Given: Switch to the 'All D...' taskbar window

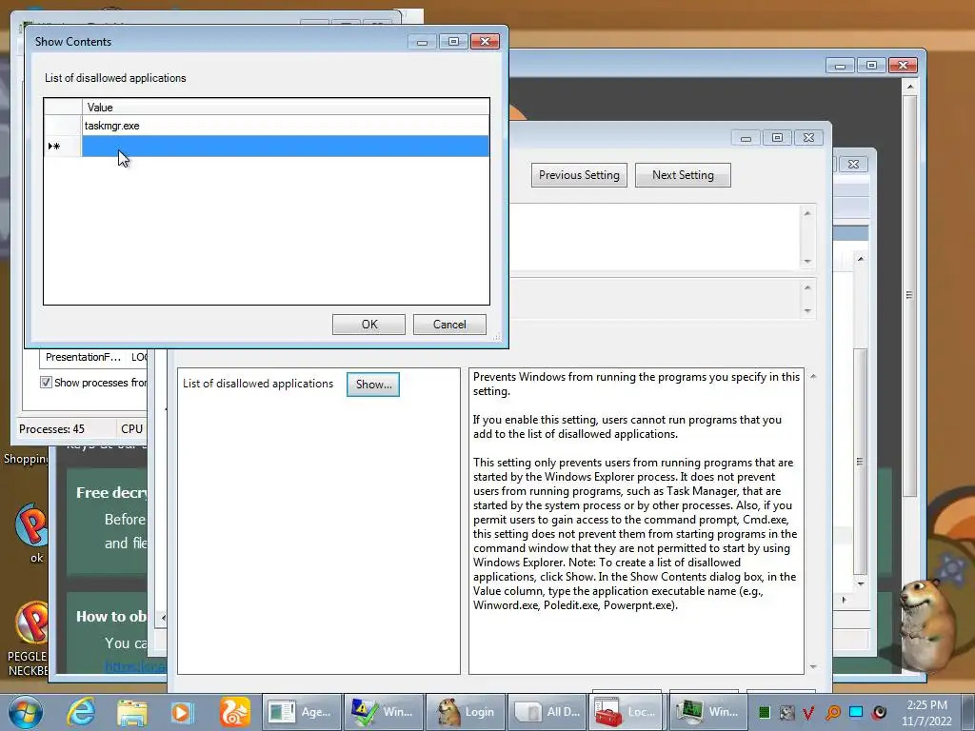Looking at the screenshot, I should 547,712.
